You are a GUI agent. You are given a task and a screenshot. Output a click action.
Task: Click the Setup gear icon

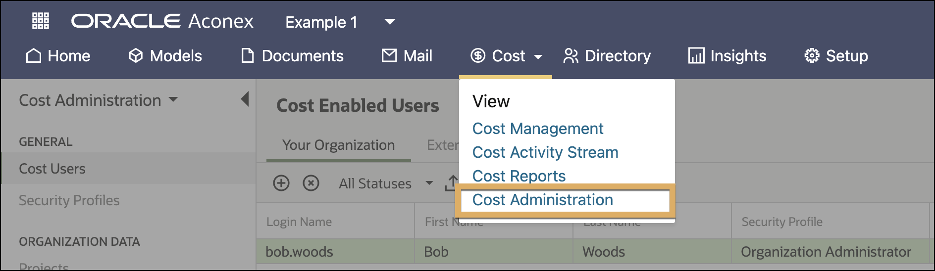coord(812,56)
